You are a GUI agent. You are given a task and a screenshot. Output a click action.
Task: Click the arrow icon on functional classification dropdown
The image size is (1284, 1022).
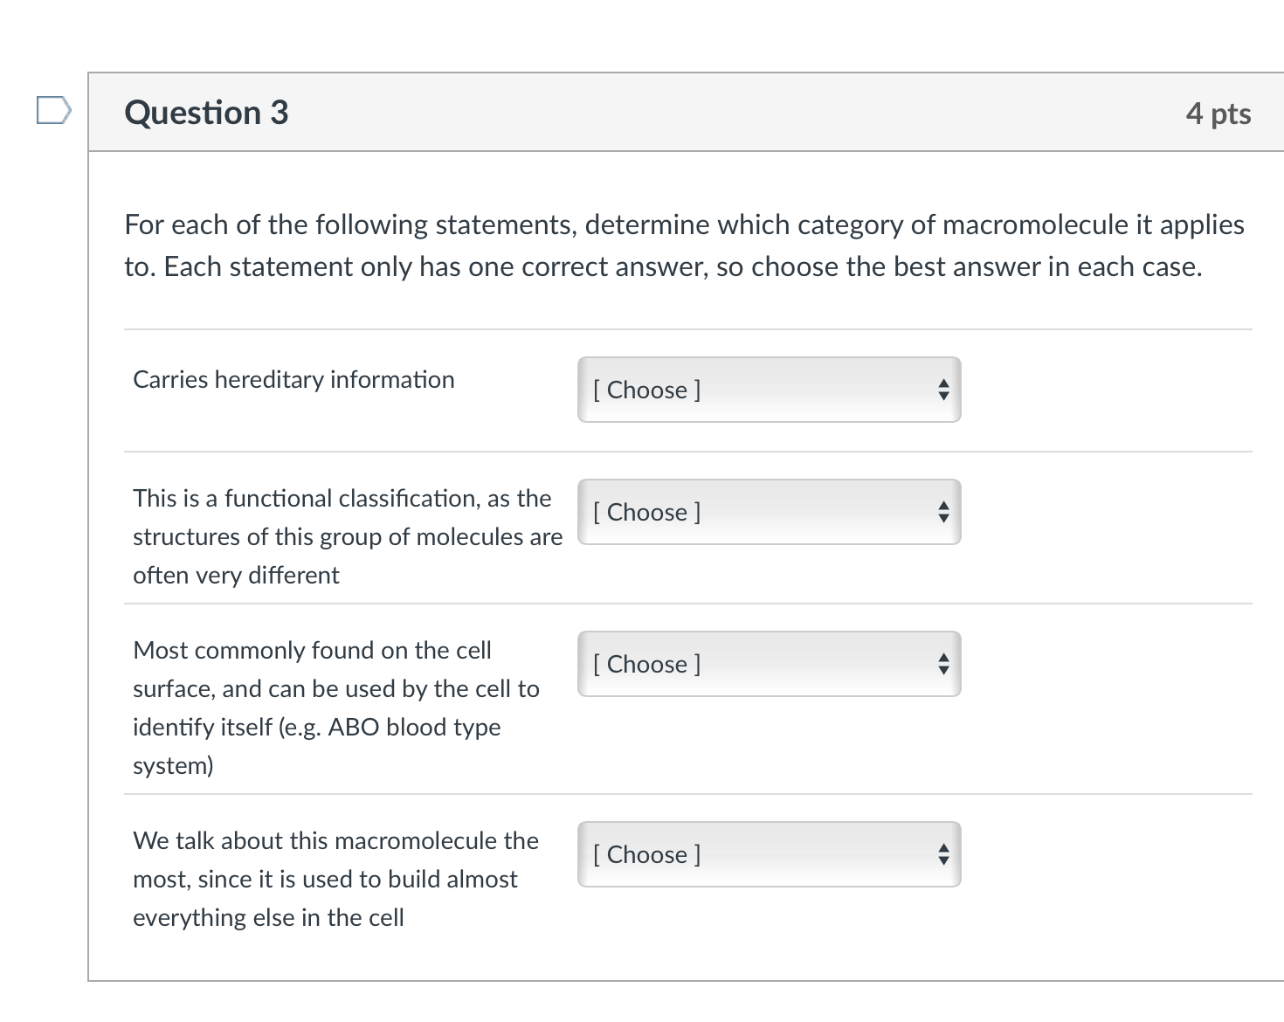pos(943,512)
